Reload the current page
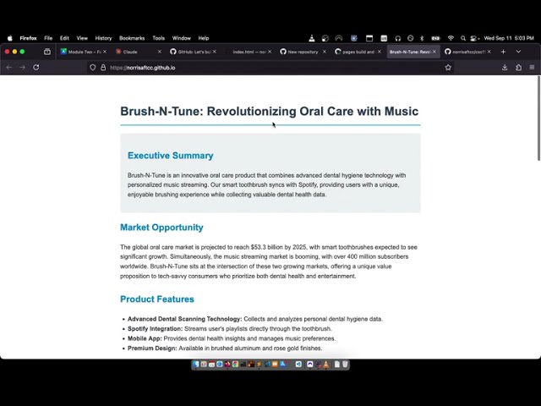541x406 pixels. pos(36,68)
